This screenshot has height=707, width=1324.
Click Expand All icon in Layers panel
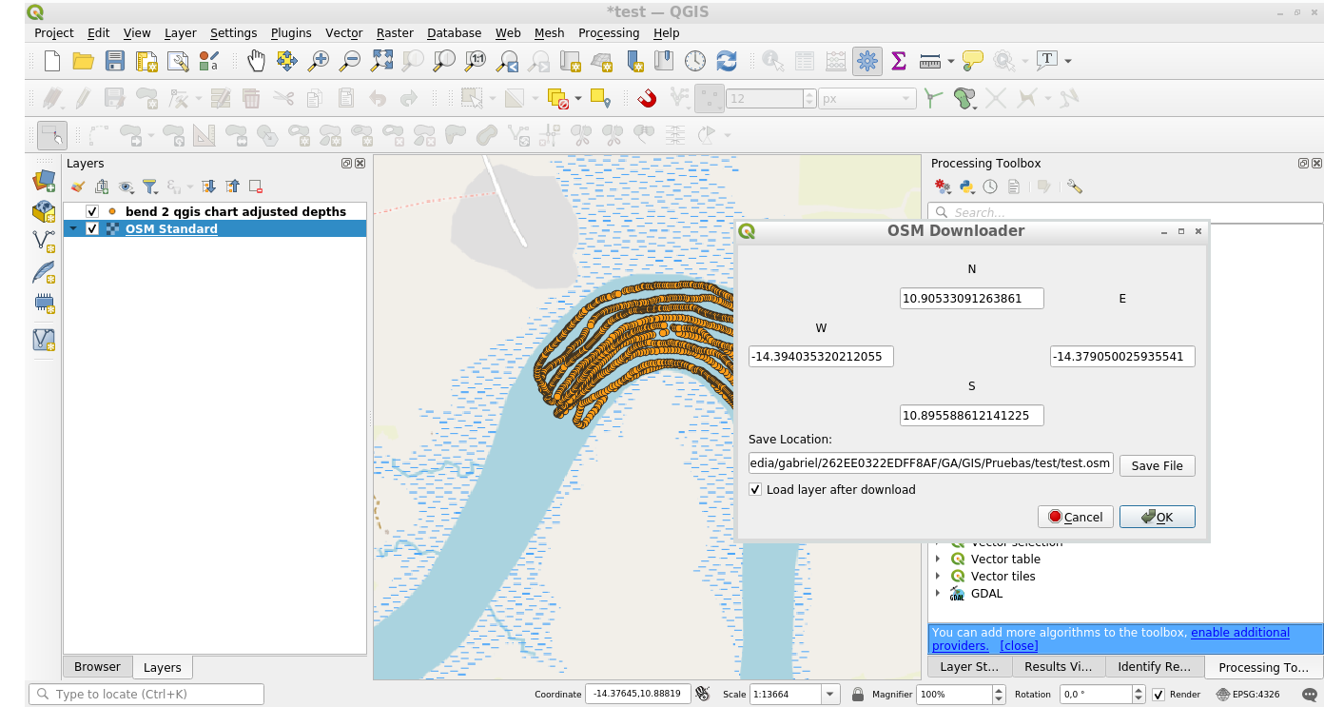[208, 187]
